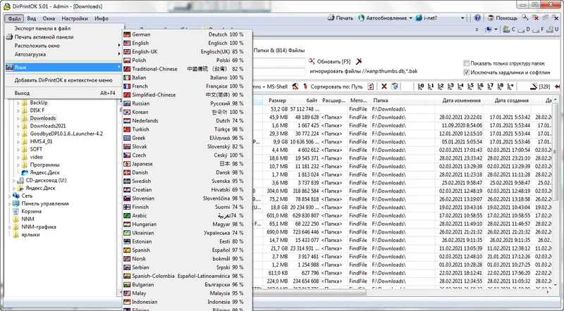Choose Выход menu item
Viewport: 564px width, 311px height.
click(65, 93)
